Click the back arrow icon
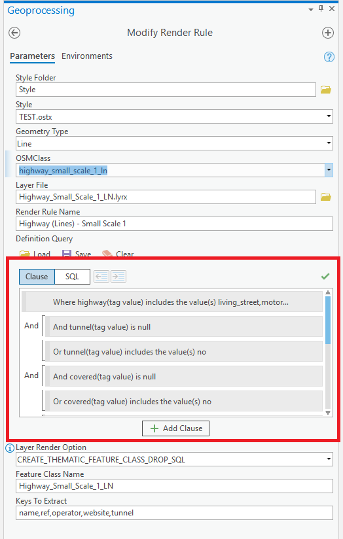Screen dimensions: 343x539 pos(14,33)
